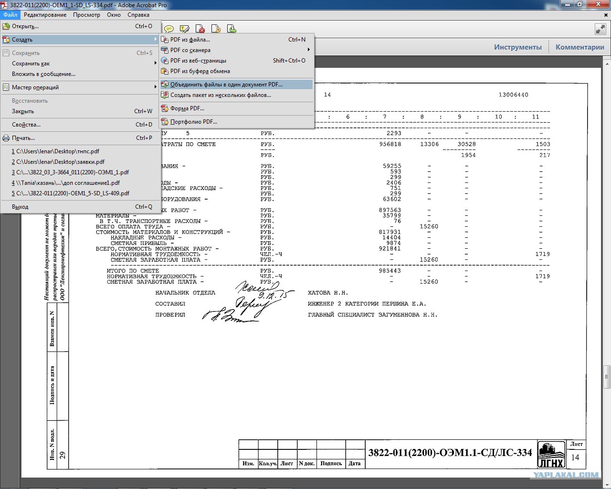
Task: Click the Acrobat PDF icon in title bar
Action: pos(5,5)
